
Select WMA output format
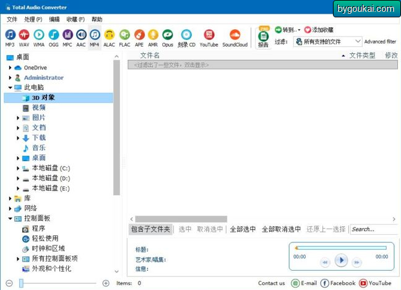tap(39, 38)
